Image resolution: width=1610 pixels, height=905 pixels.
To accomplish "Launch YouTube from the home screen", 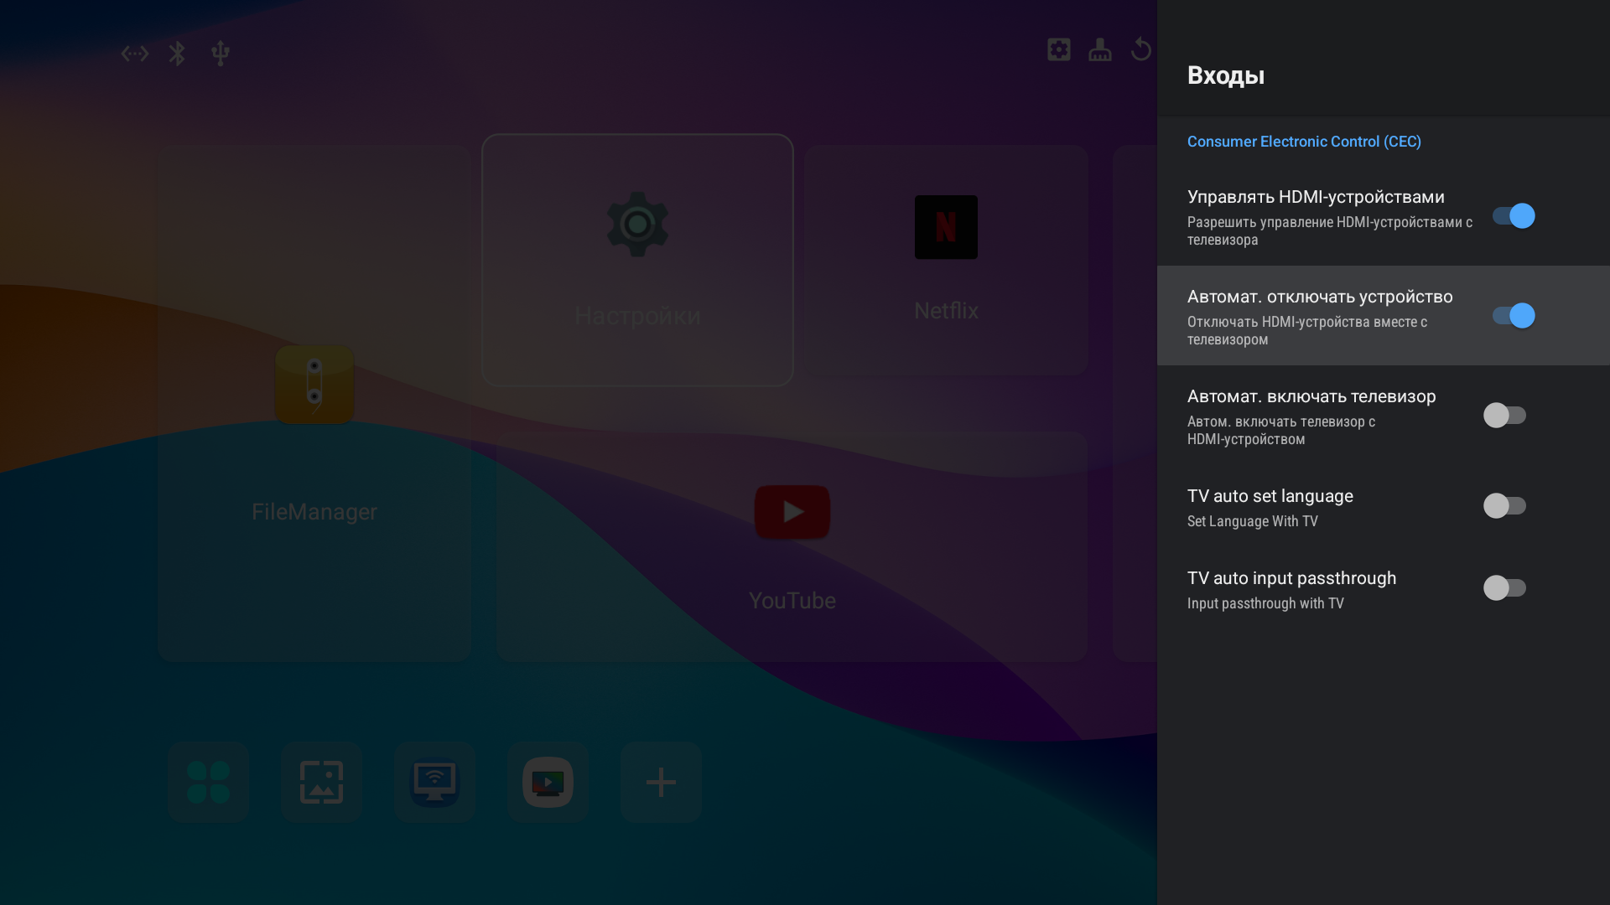I will (792, 512).
